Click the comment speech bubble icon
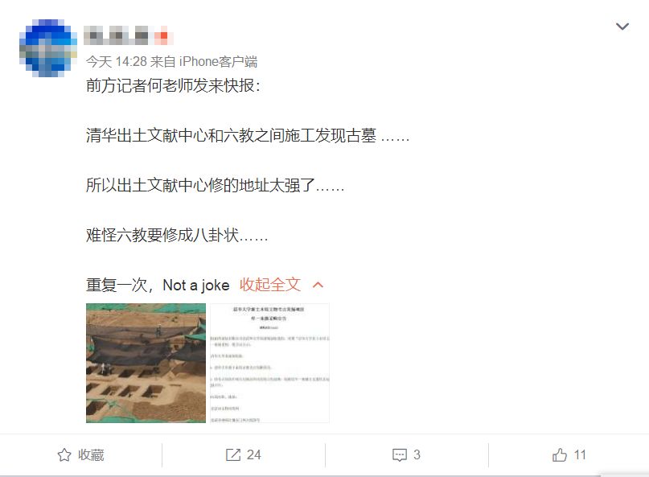This screenshot has width=649, height=477. pyautogui.click(x=400, y=455)
